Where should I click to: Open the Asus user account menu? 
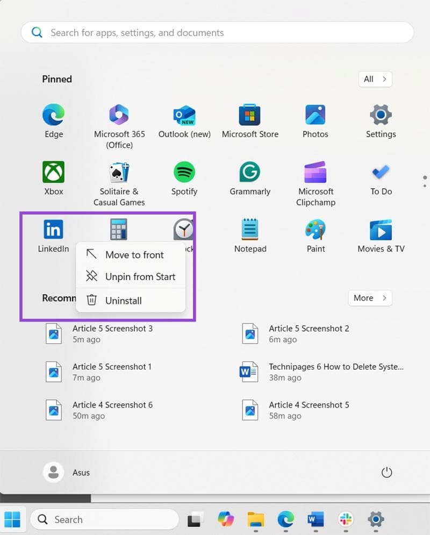click(67, 472)
